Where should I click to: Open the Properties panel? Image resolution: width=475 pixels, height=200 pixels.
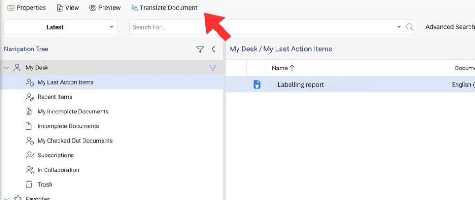(x=27, y=8)
